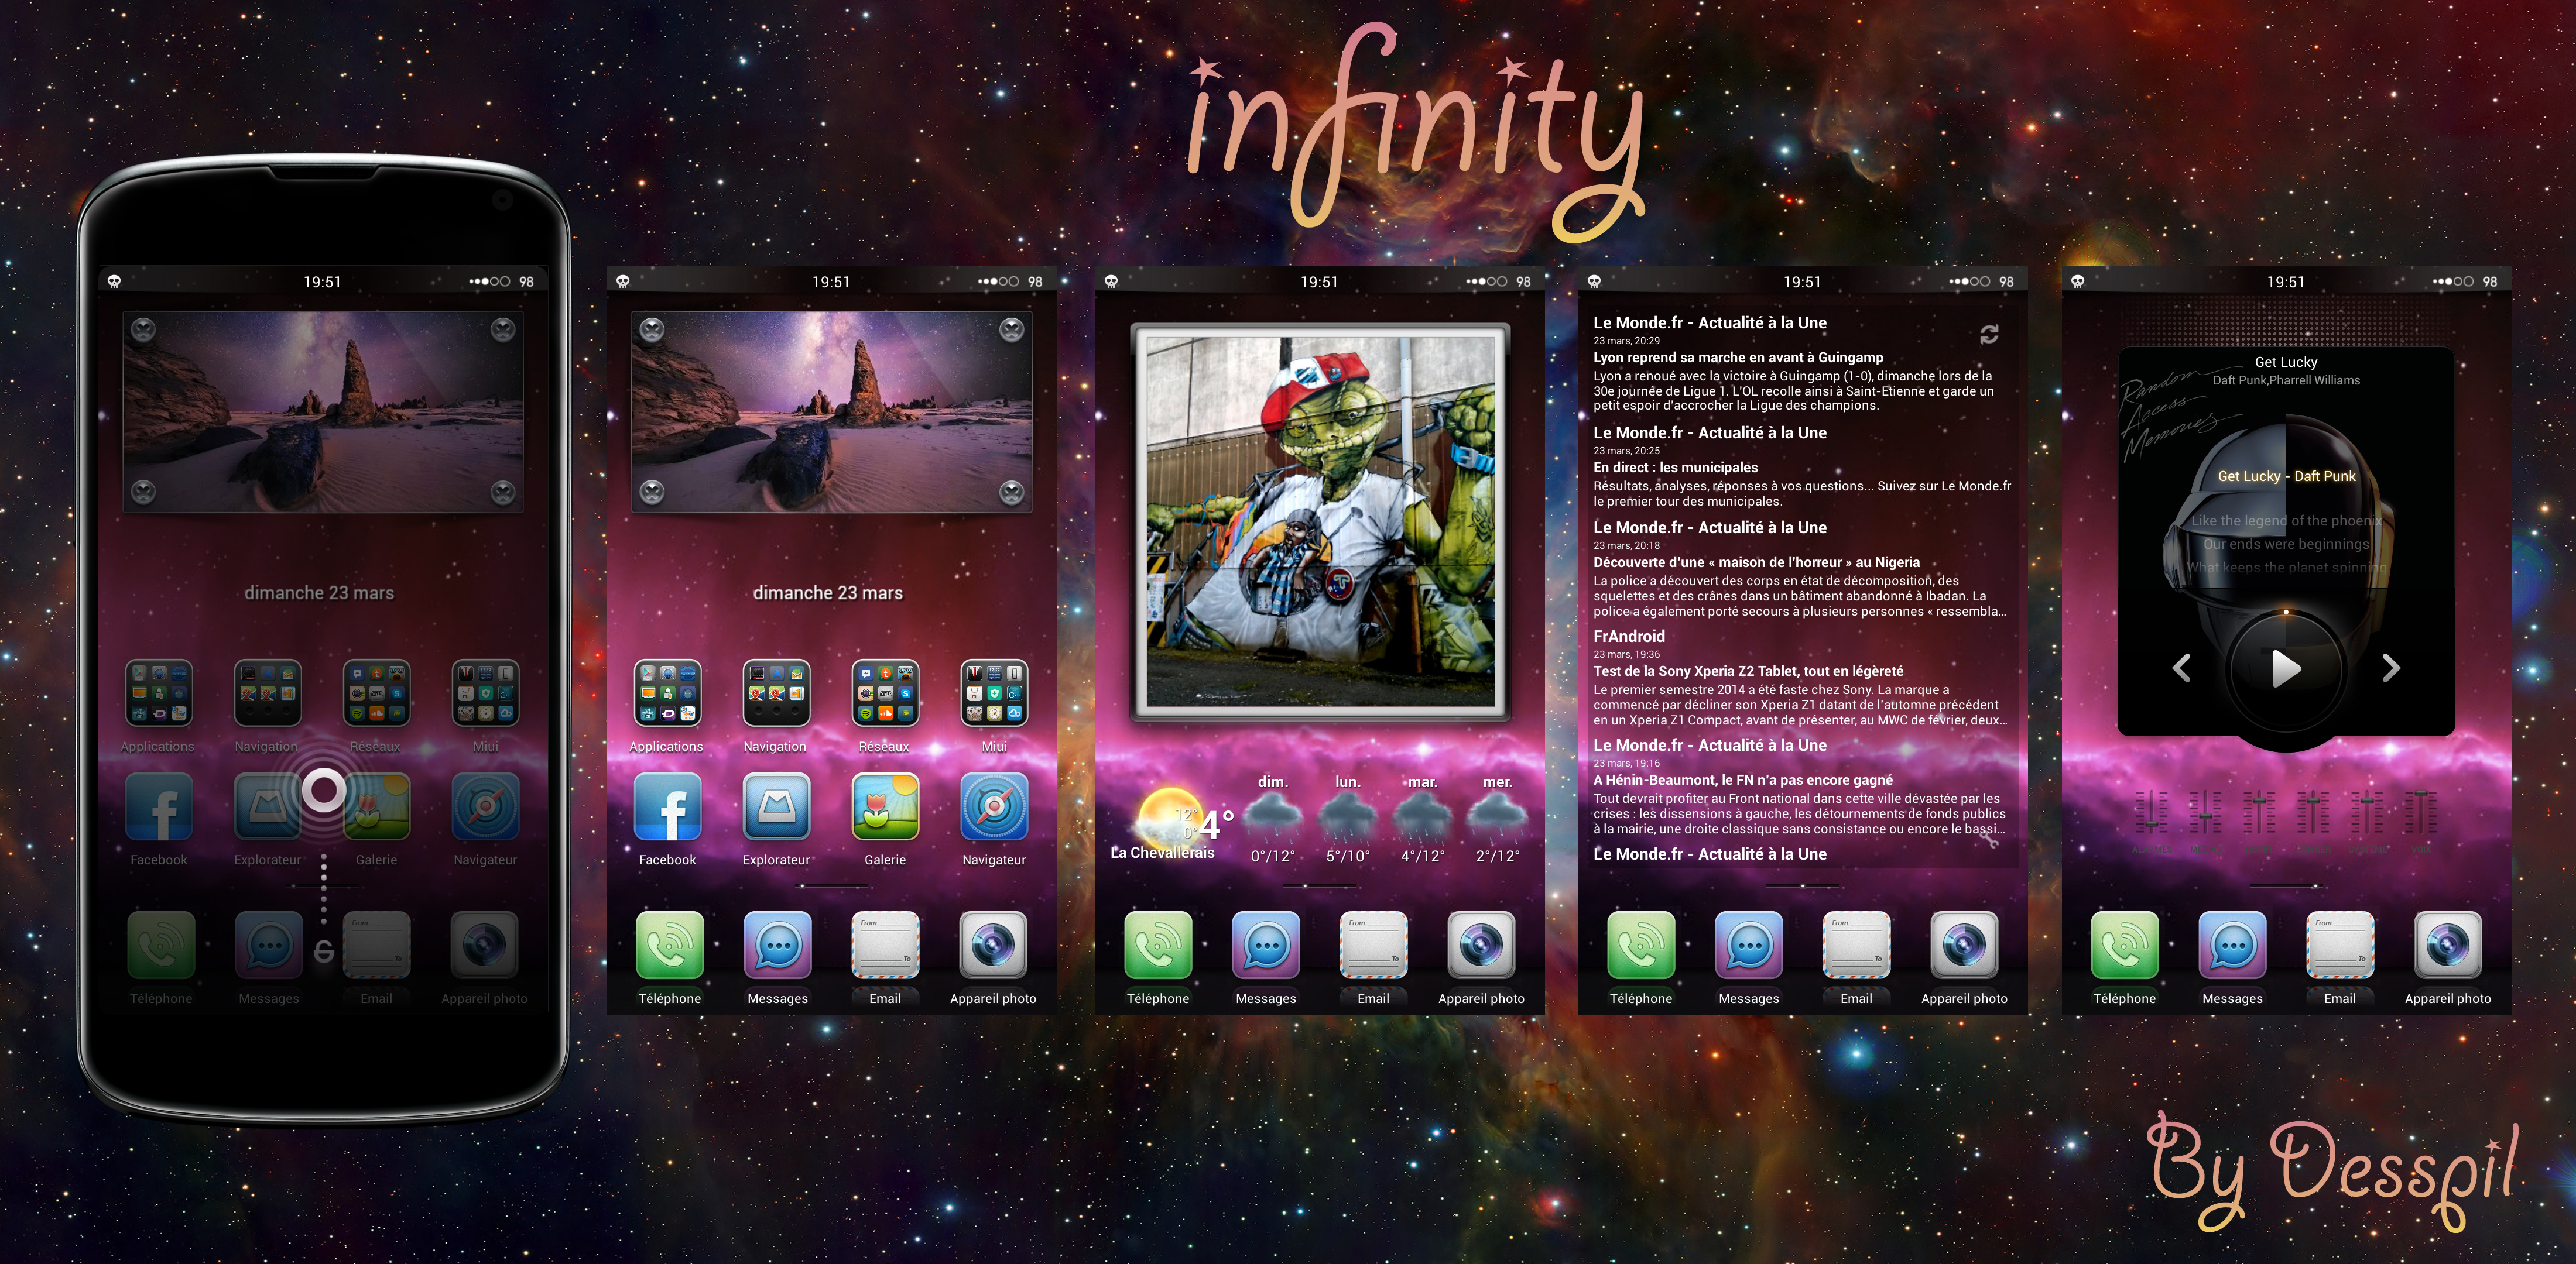The height and width of the screenshot is (1264, 2576).
Task: Tap lyric 'Like the legend of the phoenix'
Action: pos(2286,521)
